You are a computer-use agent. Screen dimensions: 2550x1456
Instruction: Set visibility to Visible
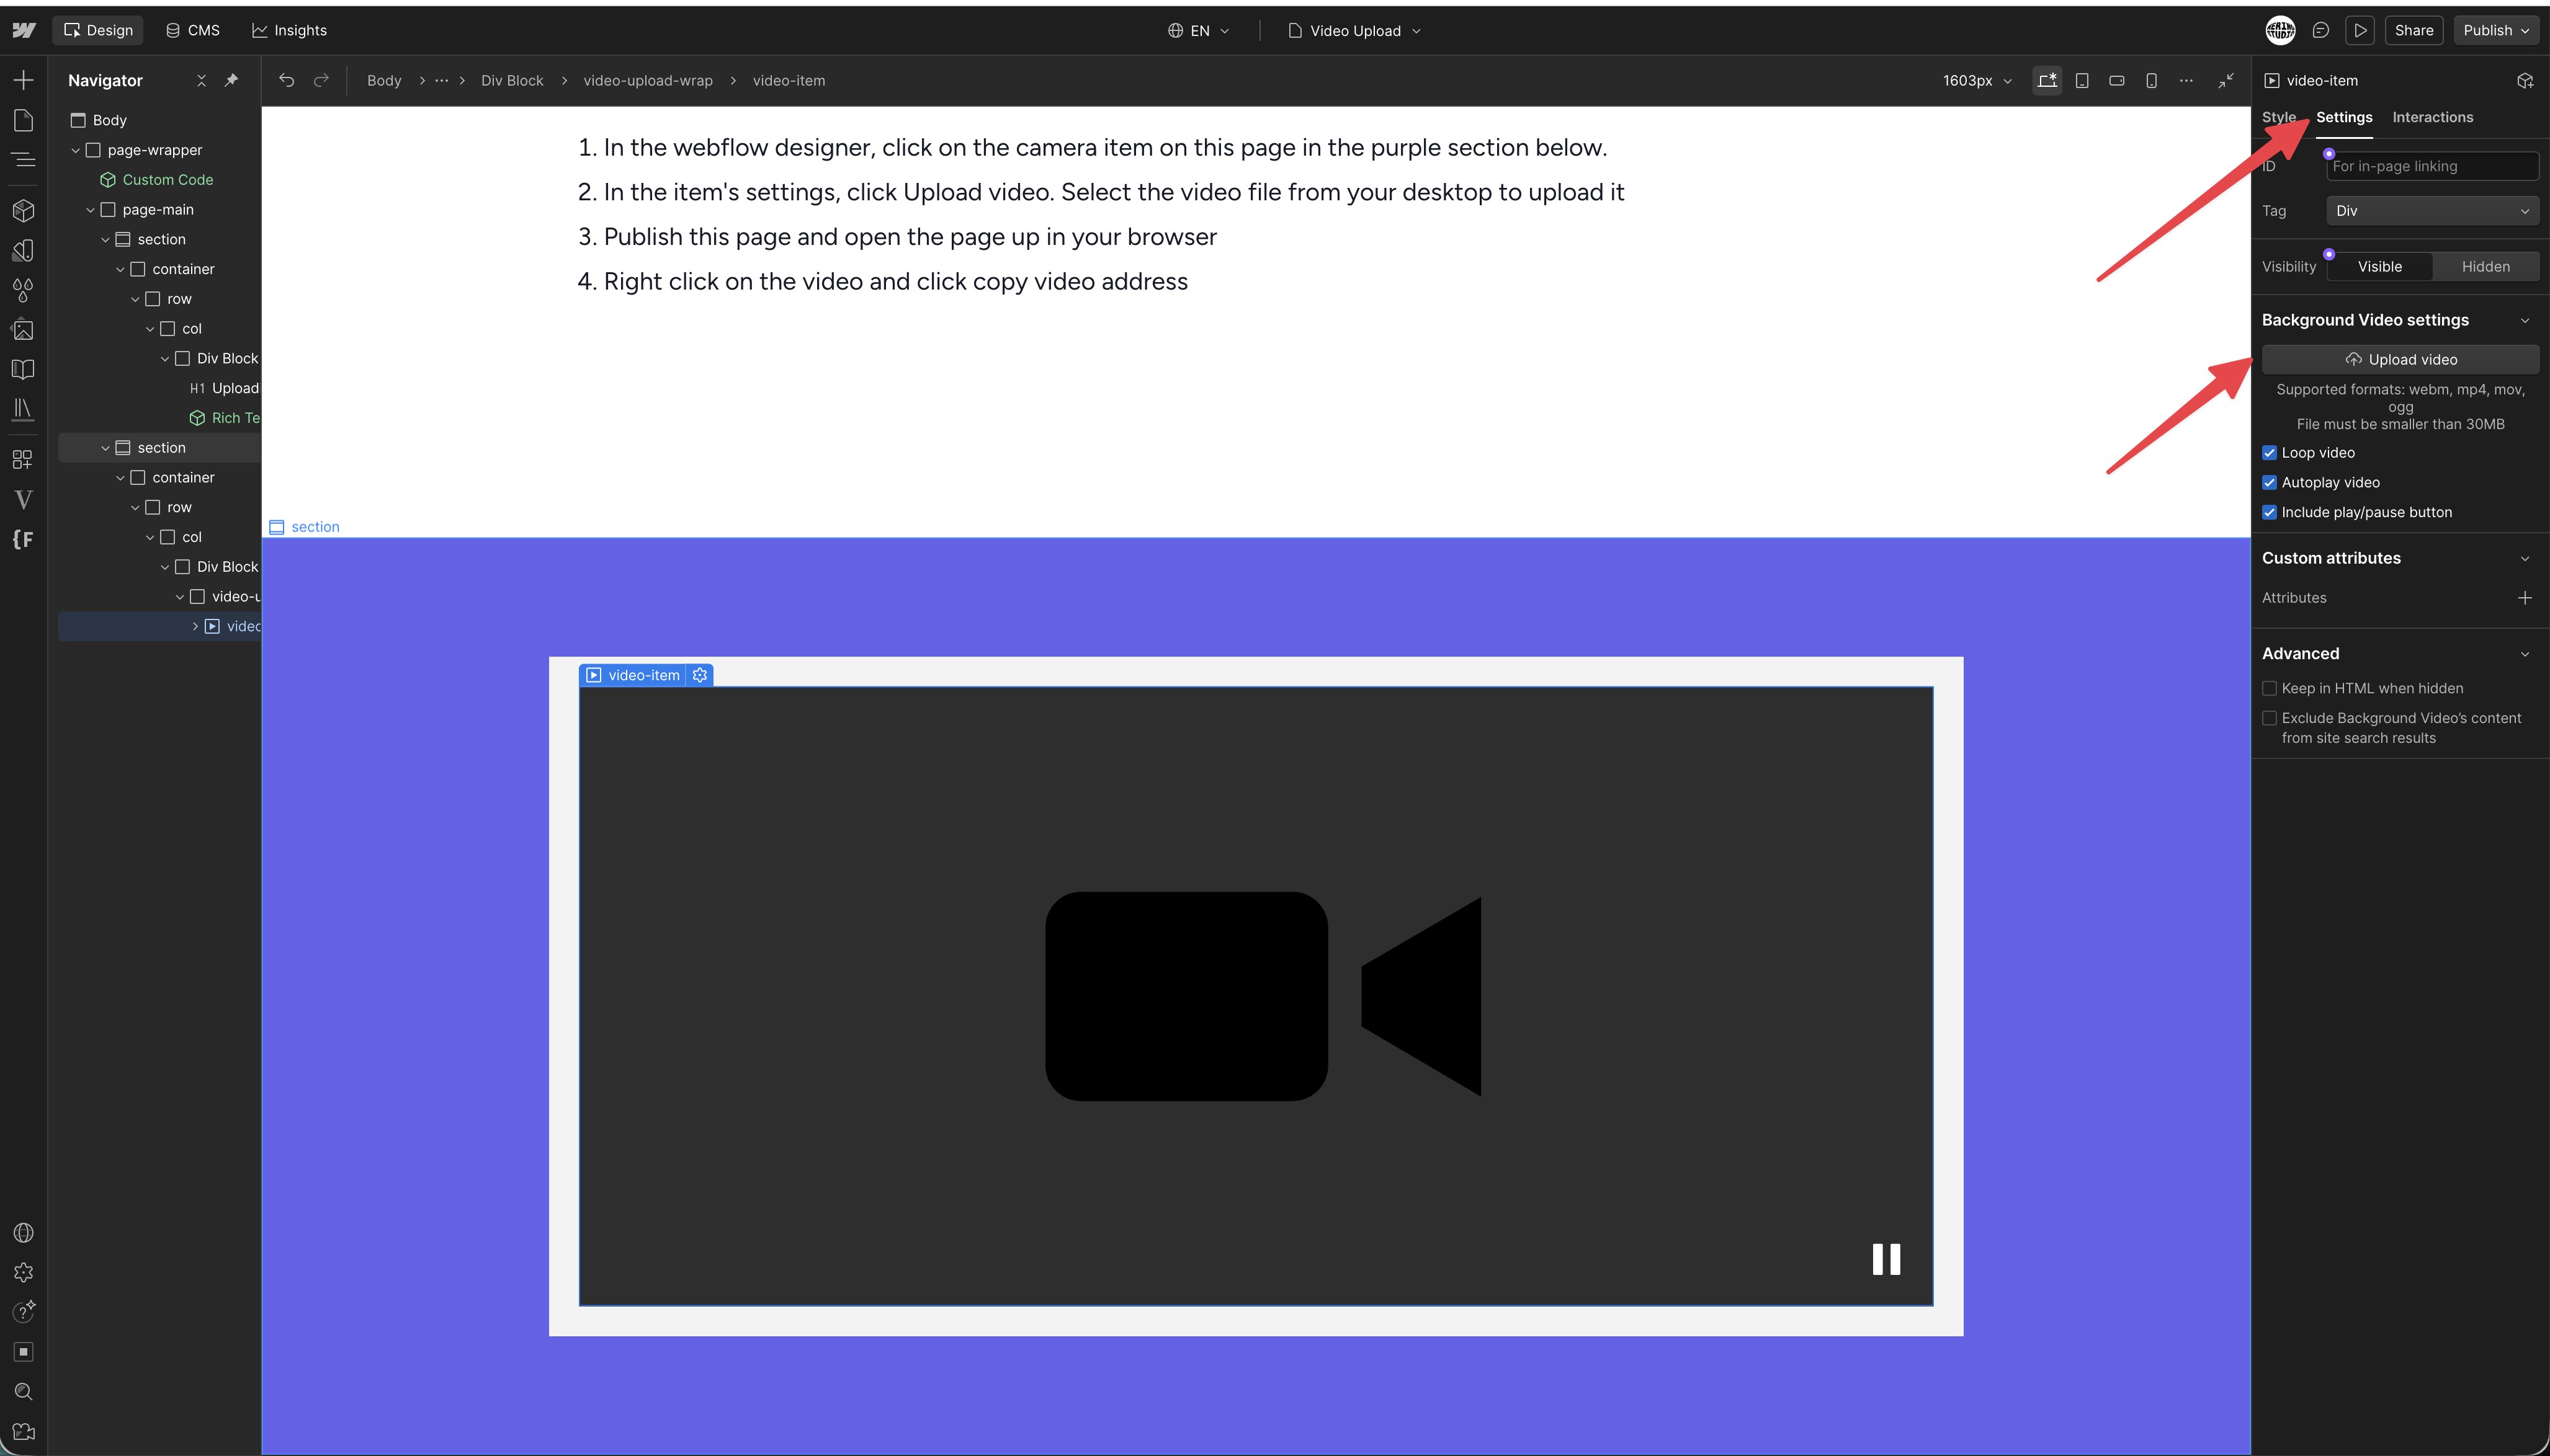(2379, 267)
